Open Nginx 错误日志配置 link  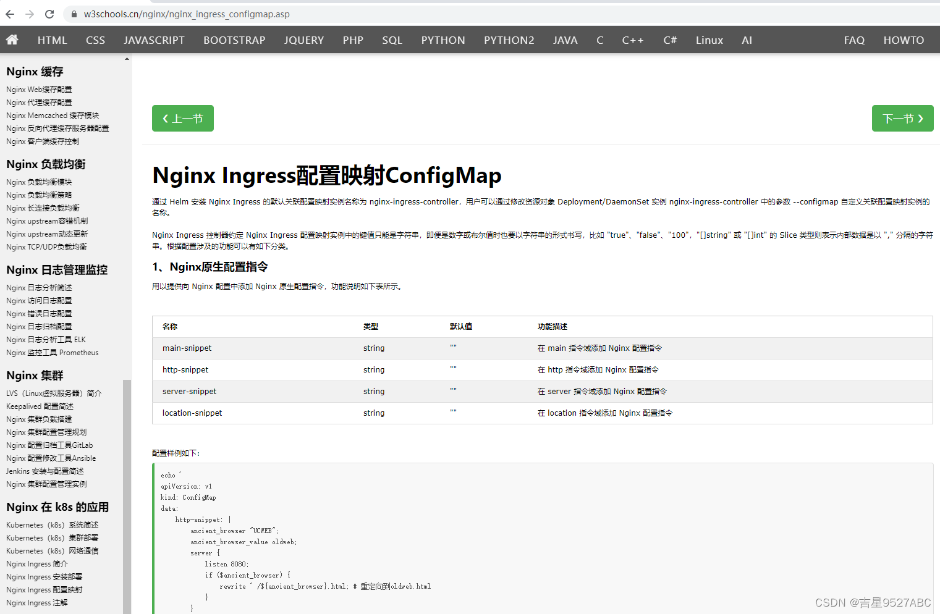coord(39,314)
